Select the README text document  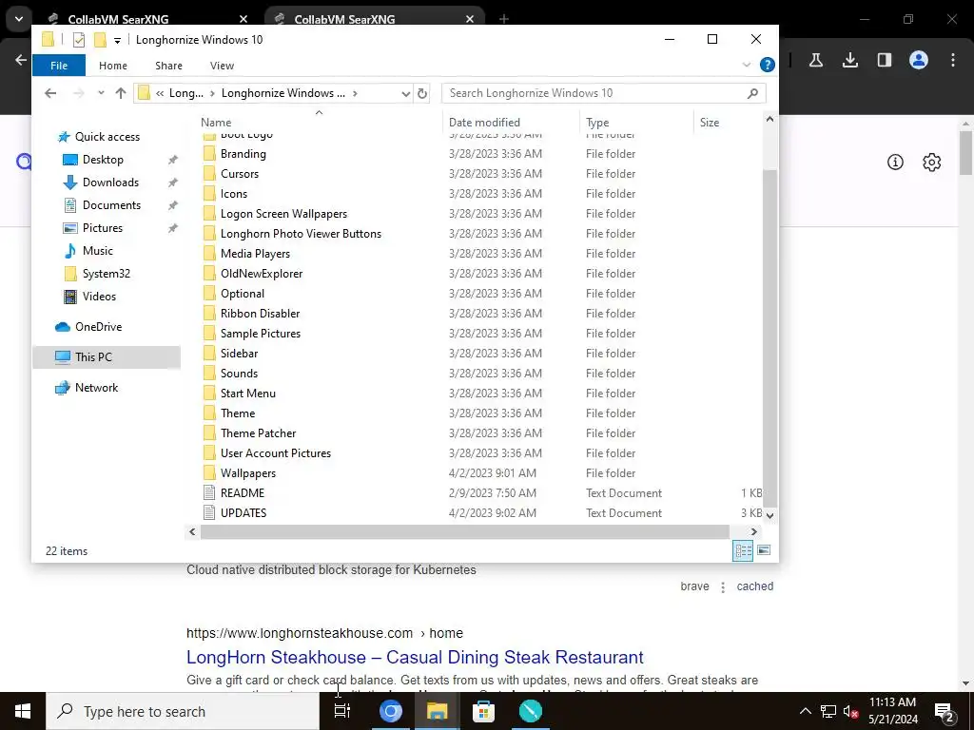pyautogui.click(x=243, y=493)
